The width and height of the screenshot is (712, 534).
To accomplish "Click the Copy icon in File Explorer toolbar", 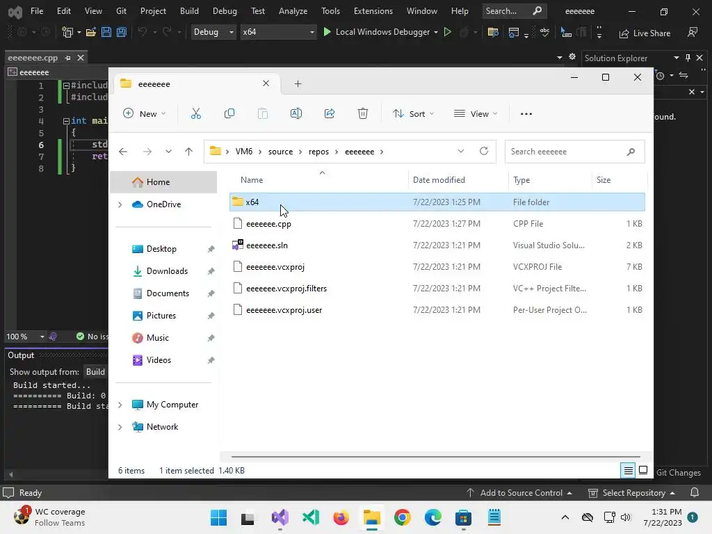I will [229, 113].
